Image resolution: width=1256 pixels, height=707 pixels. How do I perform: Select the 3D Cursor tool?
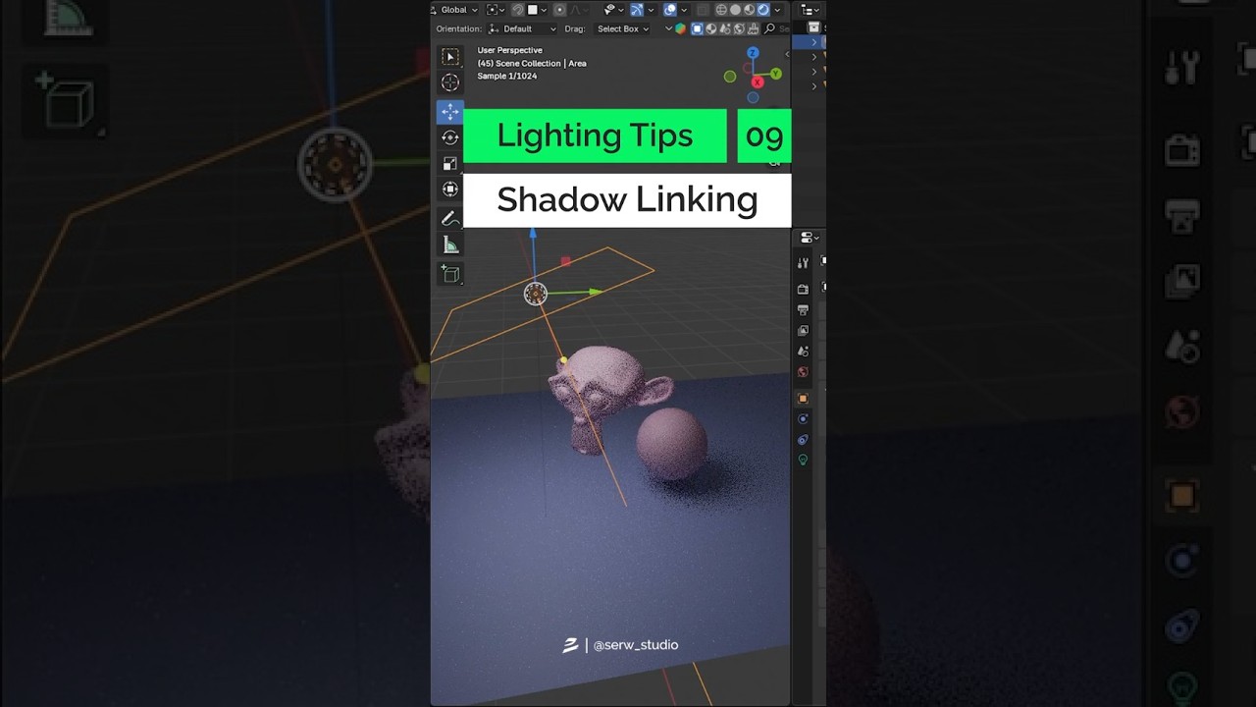point(449,83)
